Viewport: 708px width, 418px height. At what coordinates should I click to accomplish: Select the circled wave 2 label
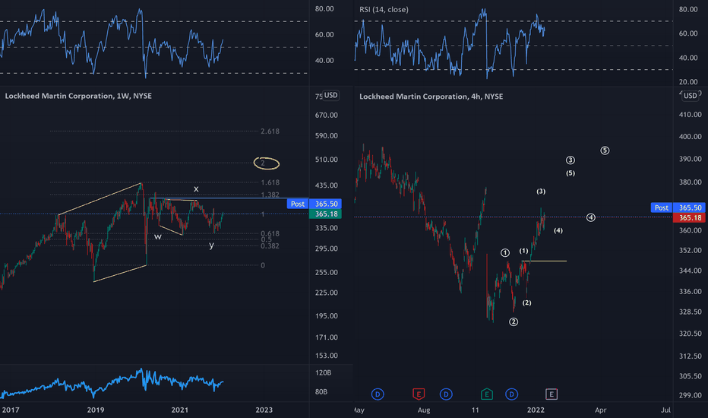pos(514,321)
